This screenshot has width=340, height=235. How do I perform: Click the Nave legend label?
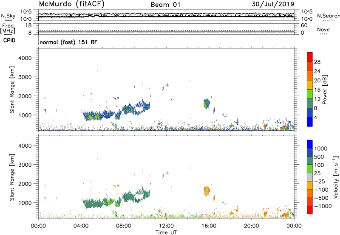(323, 30)
